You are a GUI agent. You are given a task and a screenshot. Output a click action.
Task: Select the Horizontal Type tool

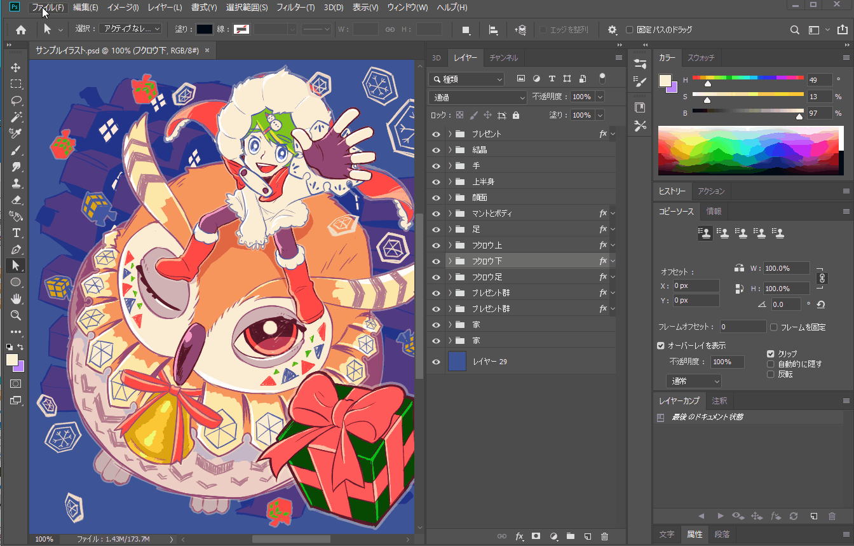(x=16, y=233)
